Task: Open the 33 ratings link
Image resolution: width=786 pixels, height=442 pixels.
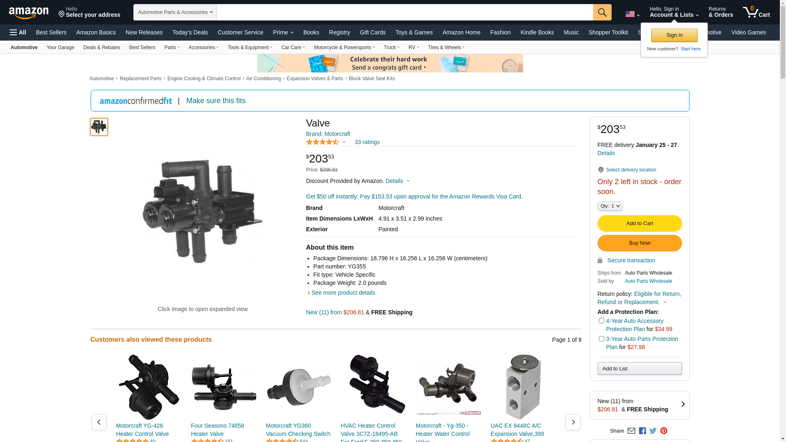Action: [x=367, y=142]
